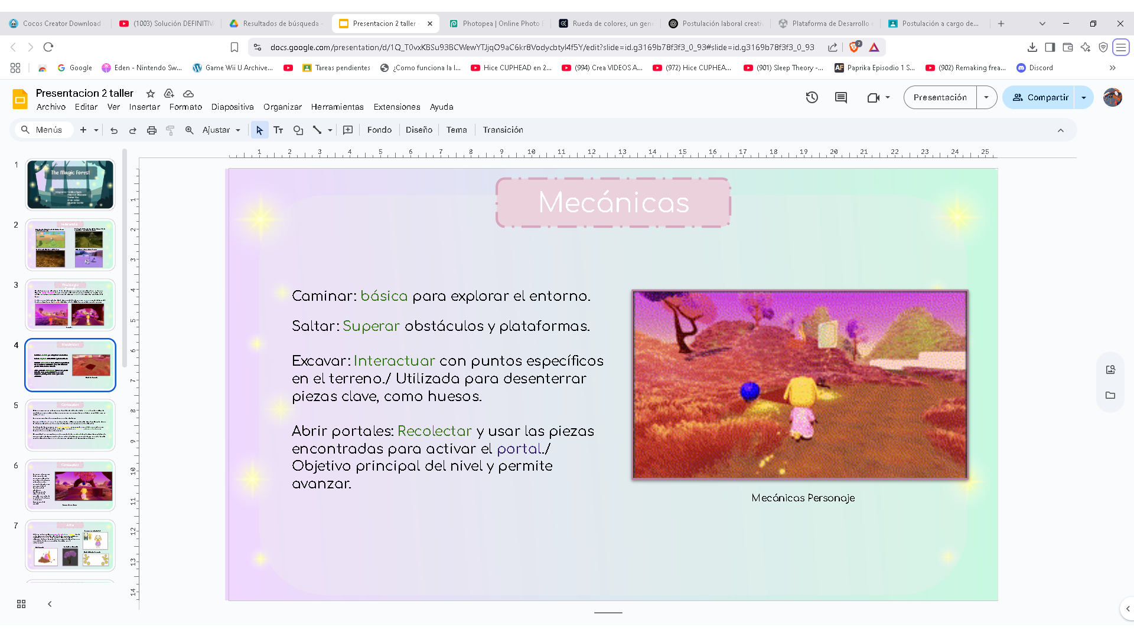Open the Diapositiva menu
Screen dimensions: 1134x637
tap(233, 107)
